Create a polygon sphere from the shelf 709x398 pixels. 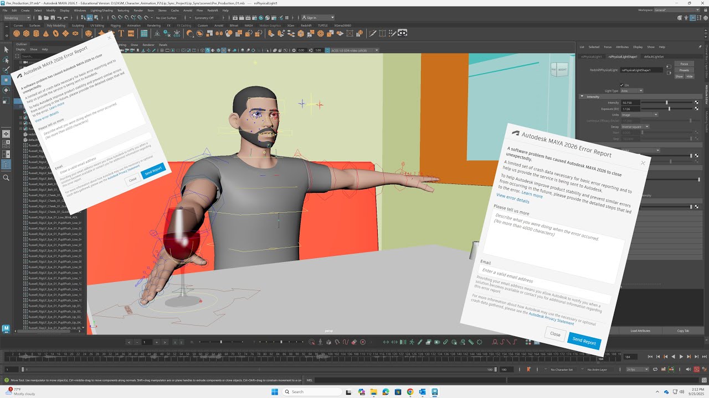pos(17,33)
